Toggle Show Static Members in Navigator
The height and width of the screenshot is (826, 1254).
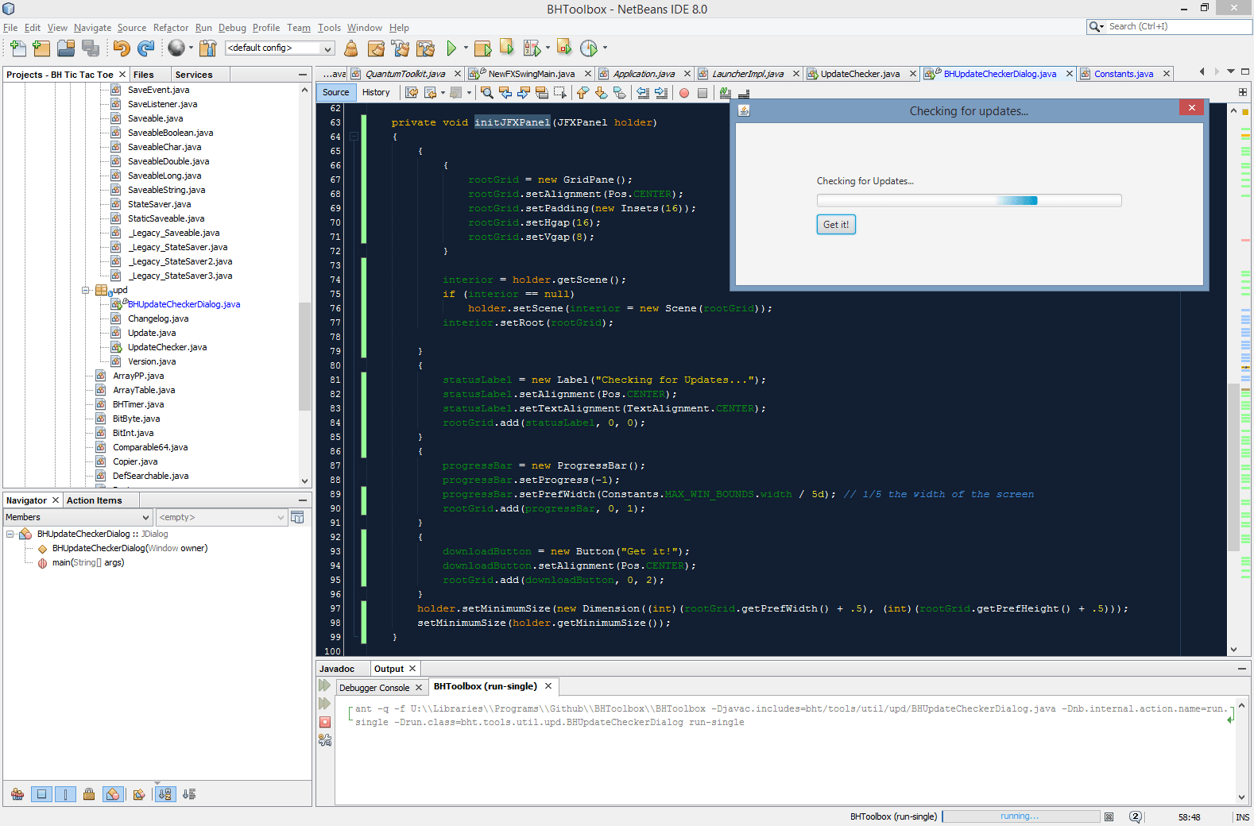coord(66,794)
